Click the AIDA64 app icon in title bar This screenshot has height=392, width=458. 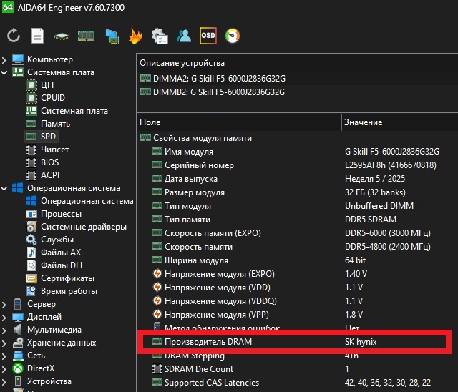point(8,7)
